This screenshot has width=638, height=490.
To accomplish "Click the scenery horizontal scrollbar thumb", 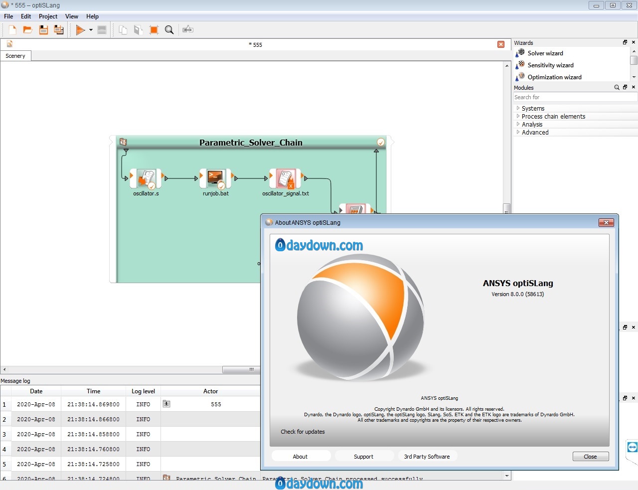I will pyautogui.click(x=241, y=369).
